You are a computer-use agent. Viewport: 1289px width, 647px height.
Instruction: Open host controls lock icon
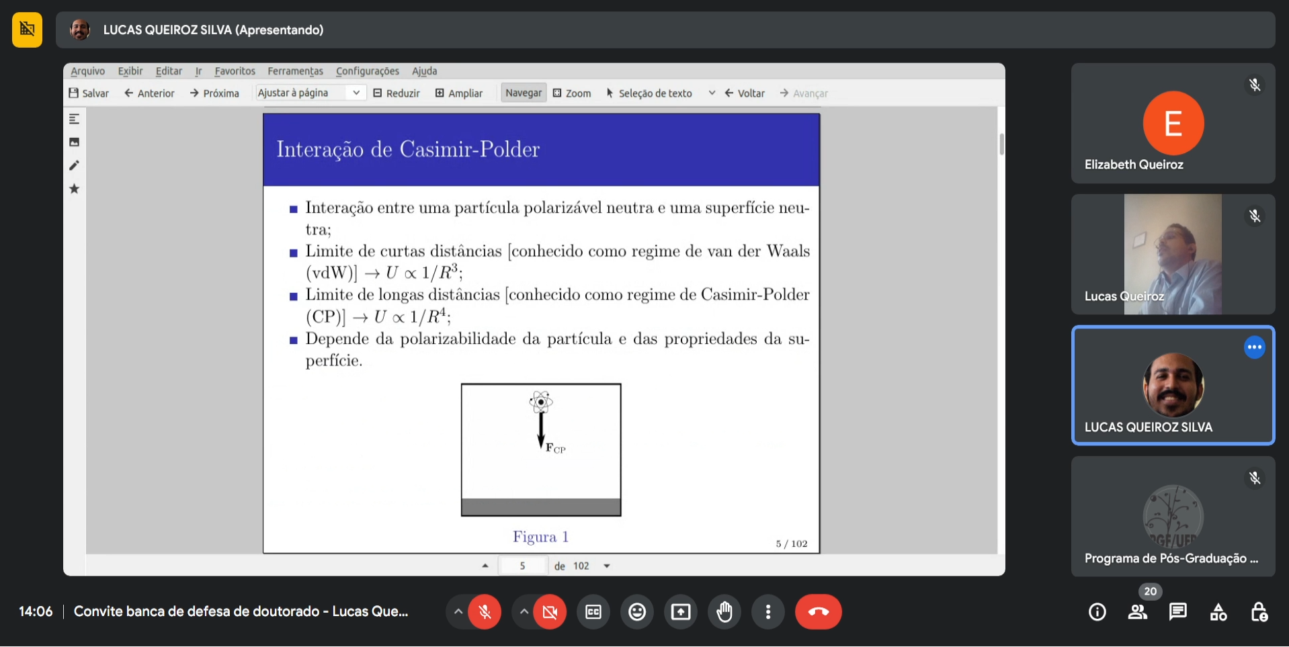tap(1259, 612)
